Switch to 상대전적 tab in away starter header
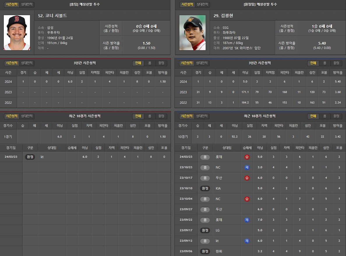This screenshot has height=256, width=346. [x=202, y=4]
